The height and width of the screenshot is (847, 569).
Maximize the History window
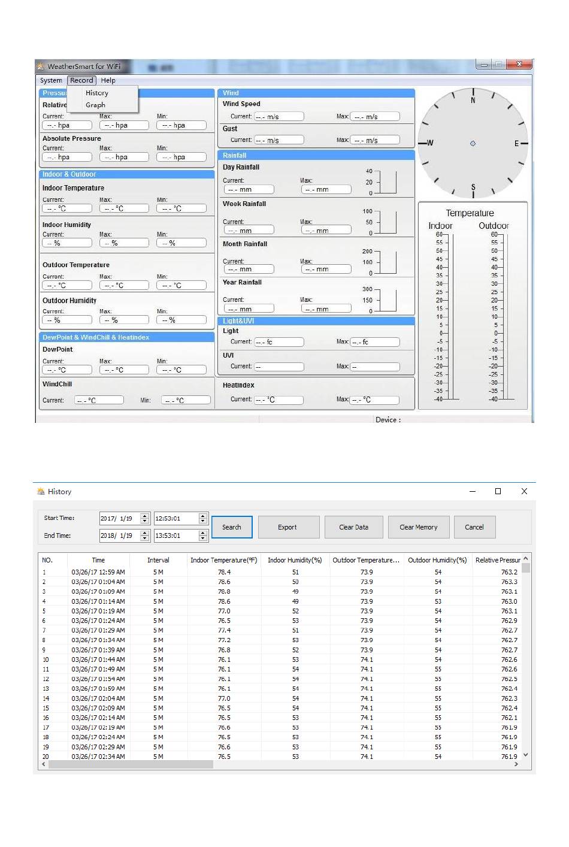tap(498, 491)
